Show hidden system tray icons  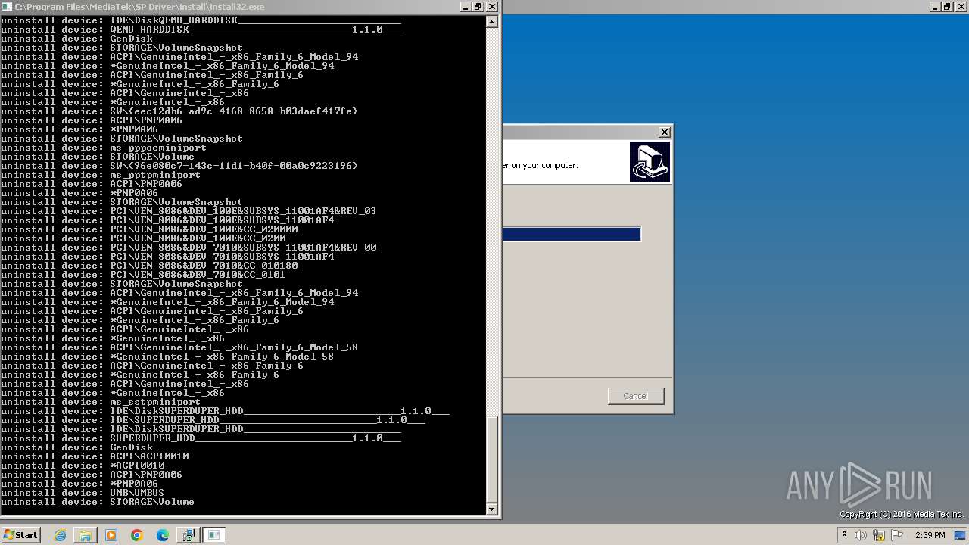[x=844, y=535]
